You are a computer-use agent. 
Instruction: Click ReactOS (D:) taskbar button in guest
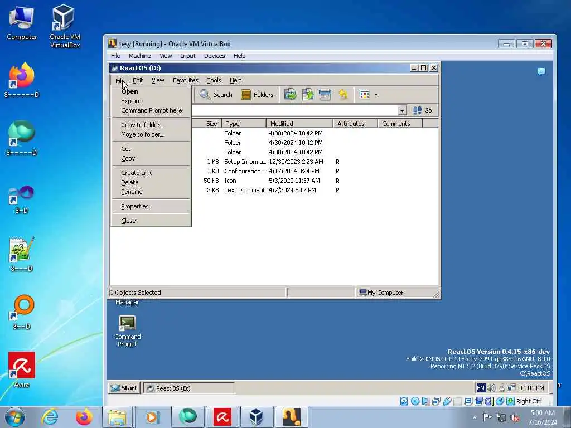(189, 388)
